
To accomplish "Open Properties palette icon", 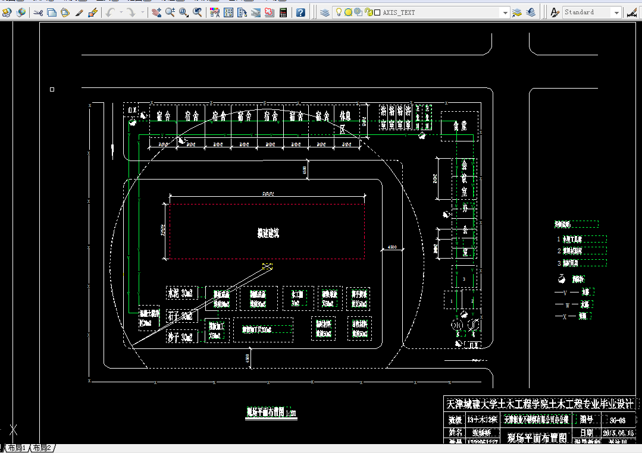I will pos(215,12).
